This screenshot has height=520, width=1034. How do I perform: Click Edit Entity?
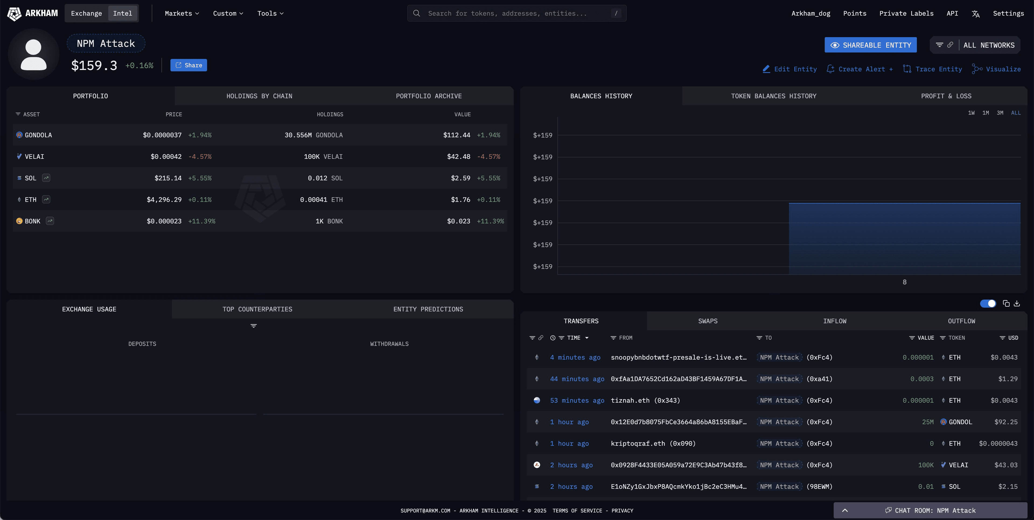[x=790, y=69]
